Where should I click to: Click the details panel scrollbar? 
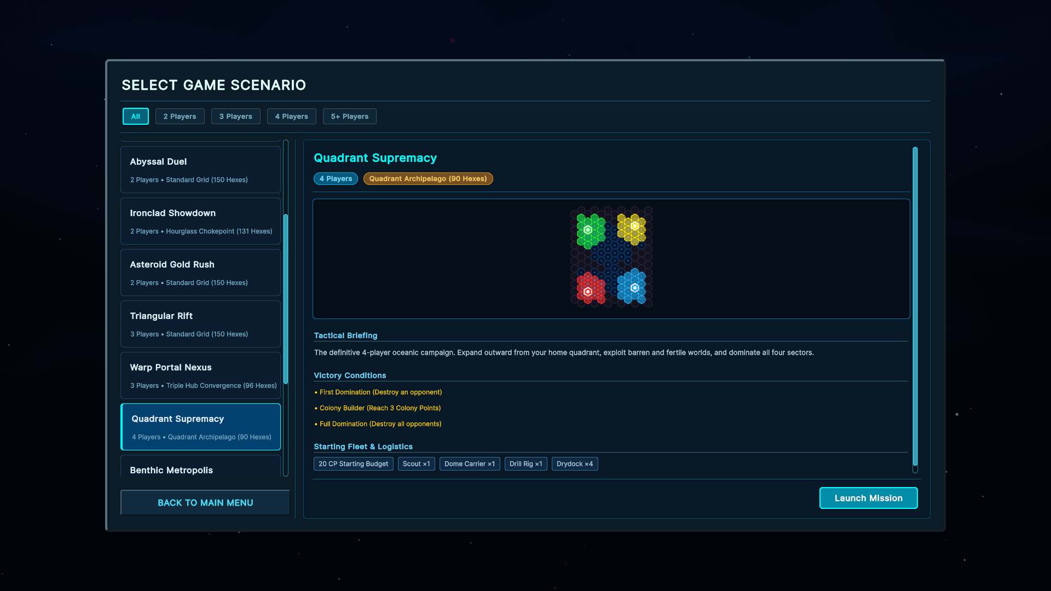(x=915, y=306)
